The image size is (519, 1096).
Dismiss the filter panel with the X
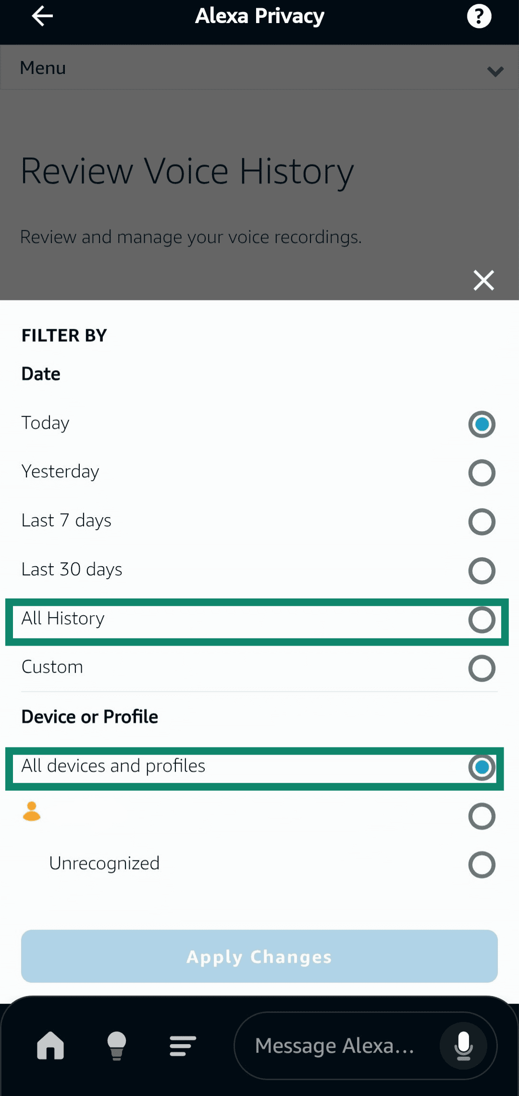pyautogui.click(x=483, y=280)
